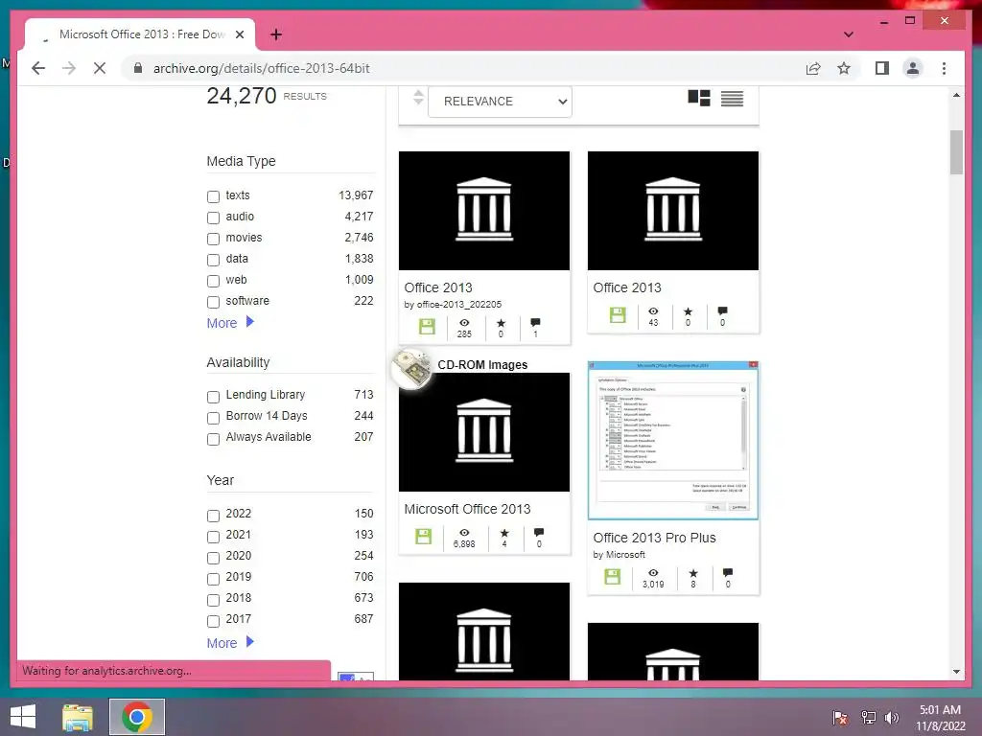
Task: Tick Lending Library availability
Action: click(213, 397)
